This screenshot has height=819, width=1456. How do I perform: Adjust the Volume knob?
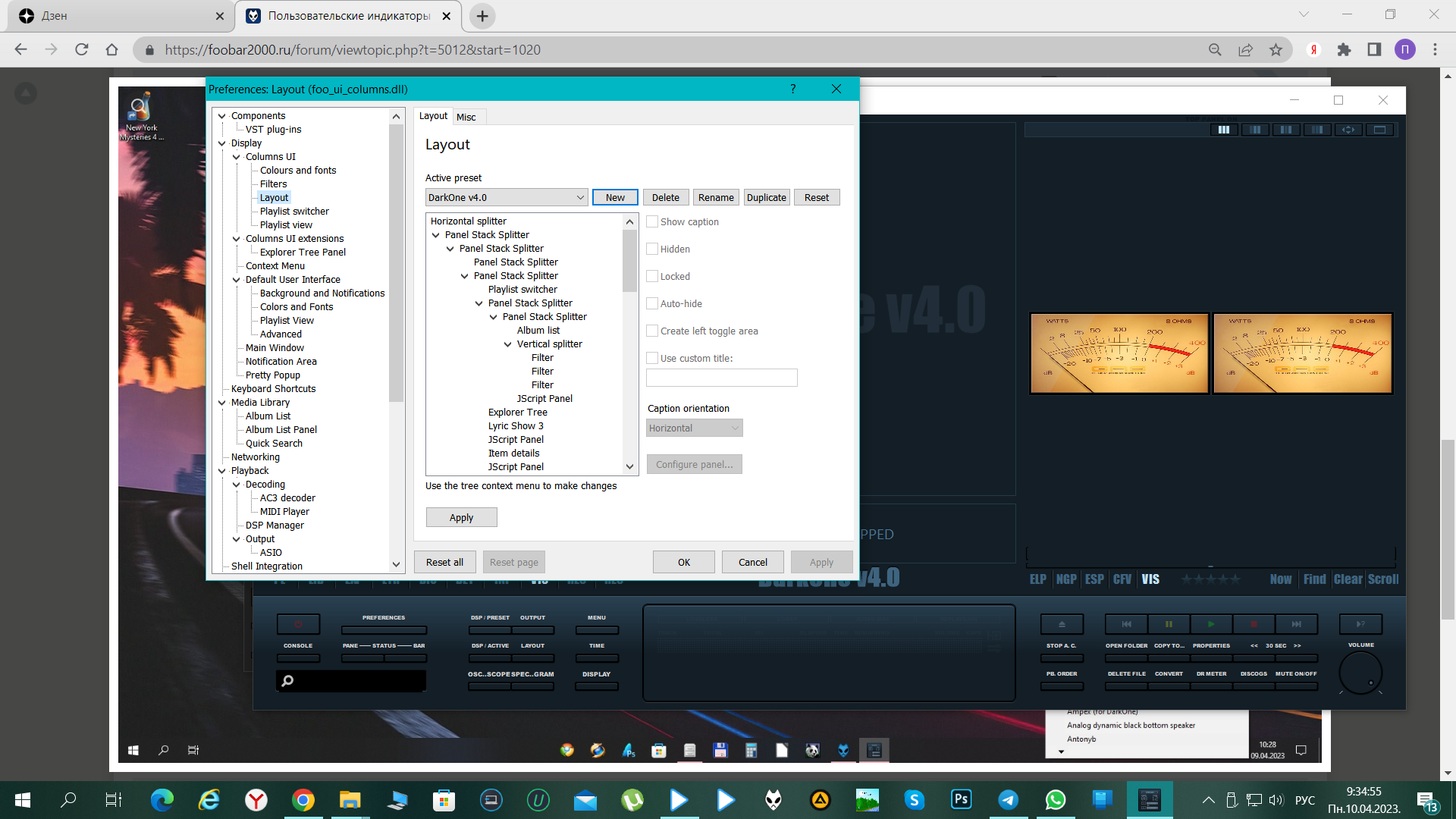tap(1360, 672)
